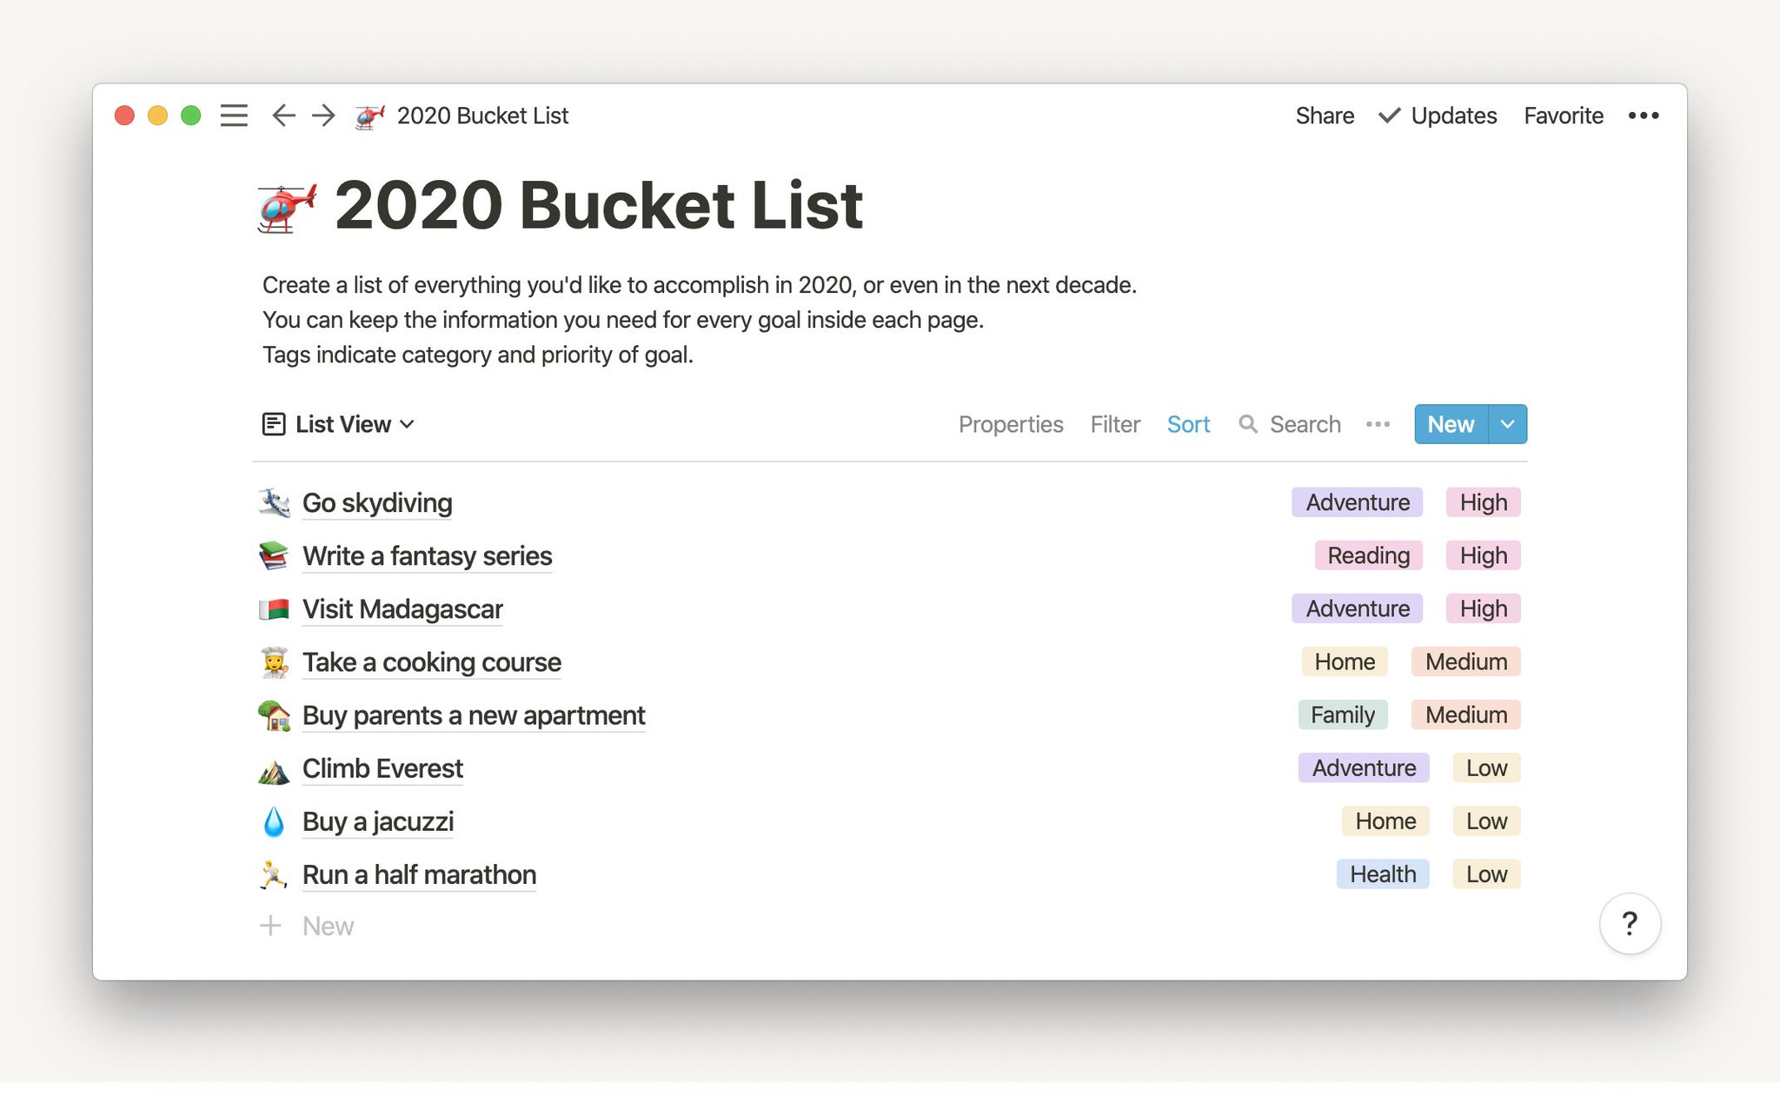This screenshot has width=1780, height=1103.
Task: Open the Visit Madagascar page
Action: [x=402, y=609]
